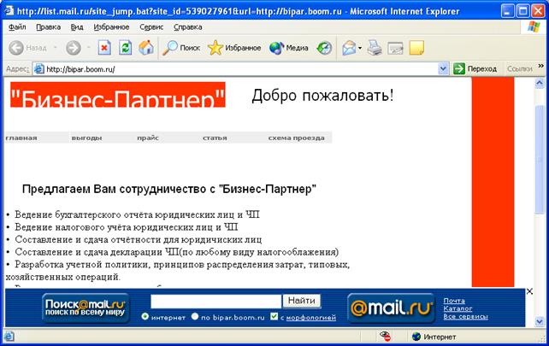The image size is (549, 346).
Task: Click the Ссылки links bar label
Action: (x=520, y=69)
